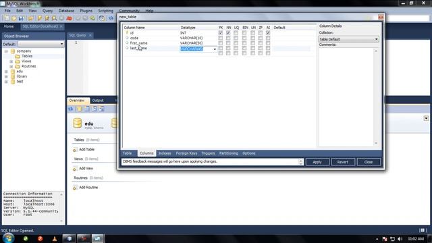Click the save disk toolbar icon
The image size is (432, 243).
(x=21, y=18)
